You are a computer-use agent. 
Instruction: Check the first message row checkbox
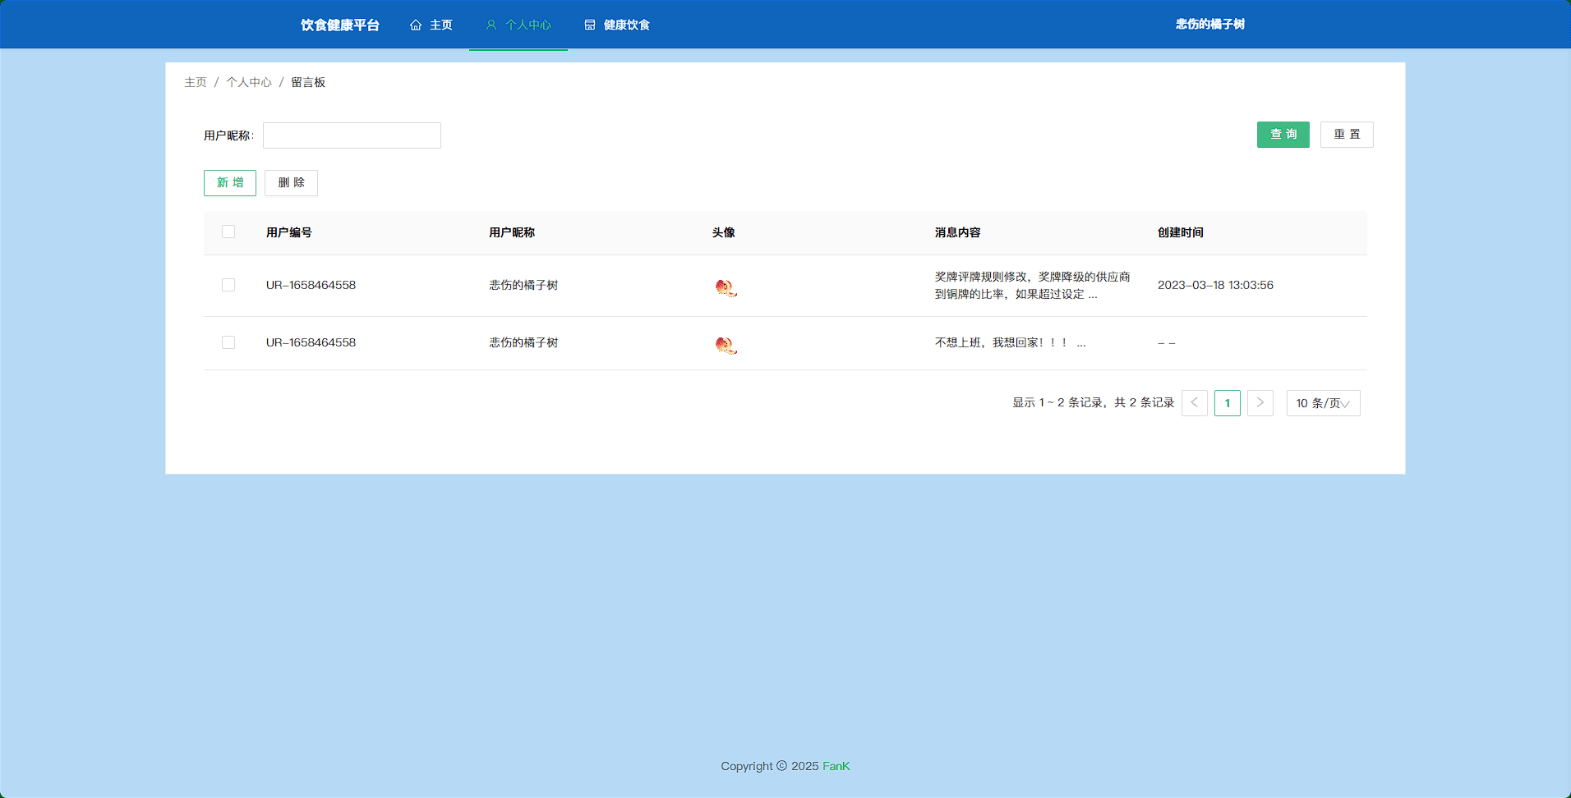click(x=228, y=285)
